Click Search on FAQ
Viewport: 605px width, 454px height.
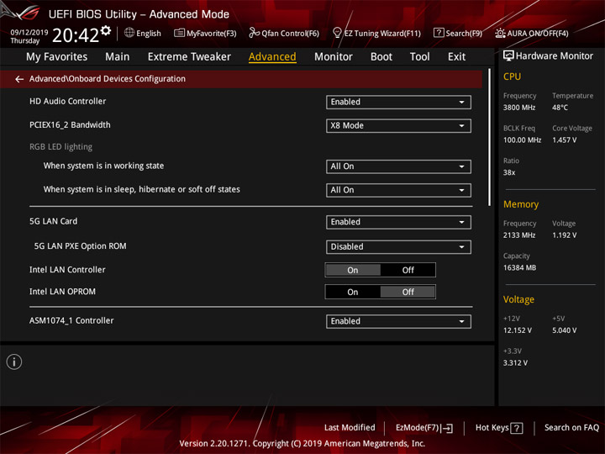pyautogui.click(x=571, y=428)
